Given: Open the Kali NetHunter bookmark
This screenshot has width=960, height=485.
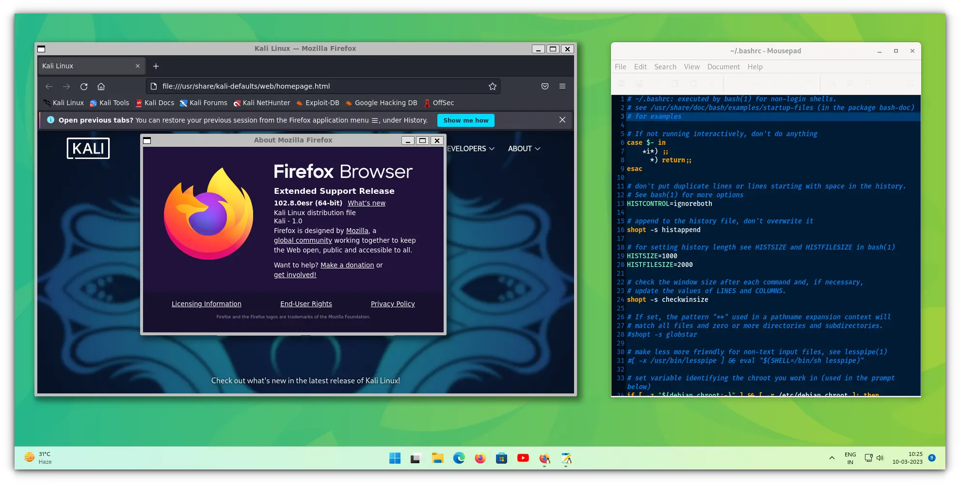Looking at the screenshot, I should click(x=262, y=103).
